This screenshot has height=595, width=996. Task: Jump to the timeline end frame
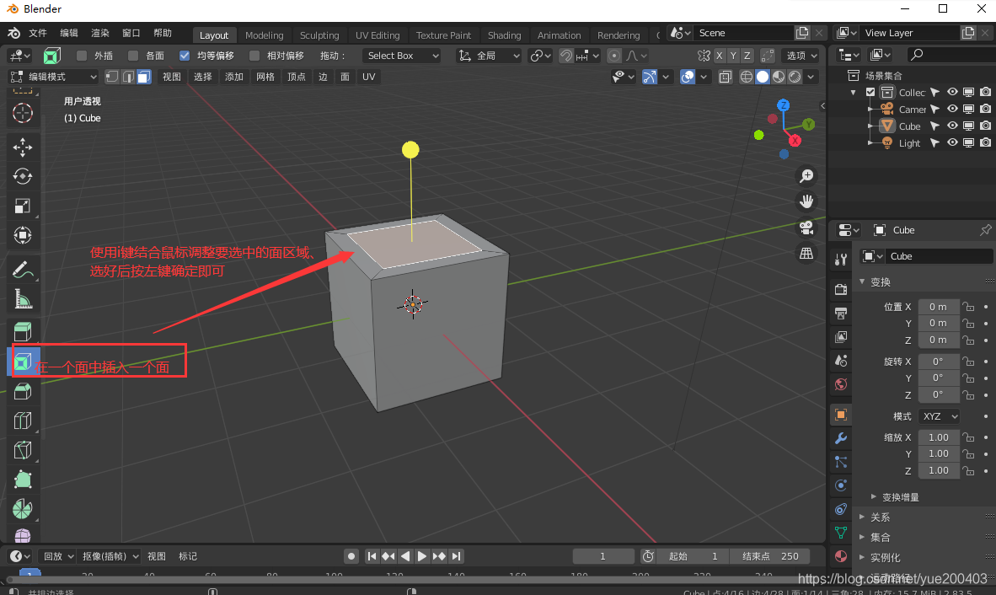456,556
